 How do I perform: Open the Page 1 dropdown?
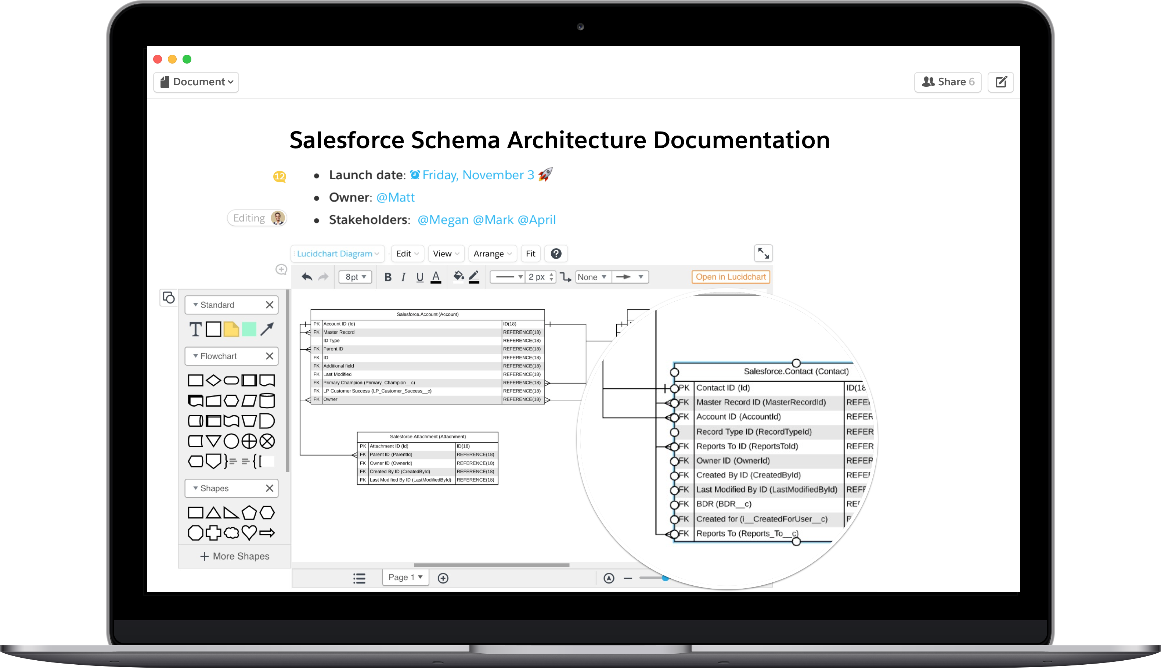click(405, 578)
